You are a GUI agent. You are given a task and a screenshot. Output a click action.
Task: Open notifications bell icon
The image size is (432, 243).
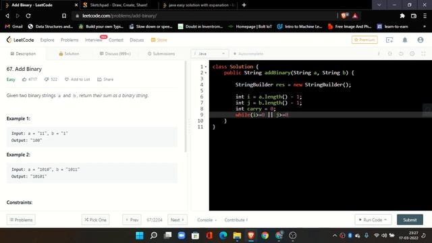[405, 40]
